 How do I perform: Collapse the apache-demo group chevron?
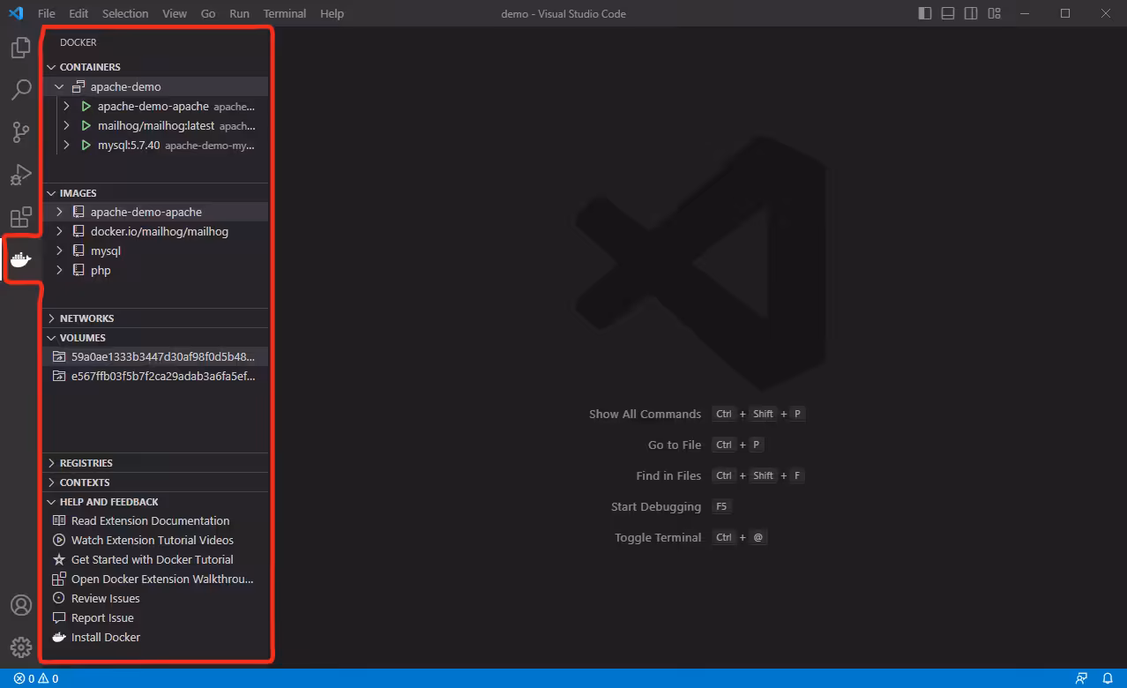tap(59, 86)
